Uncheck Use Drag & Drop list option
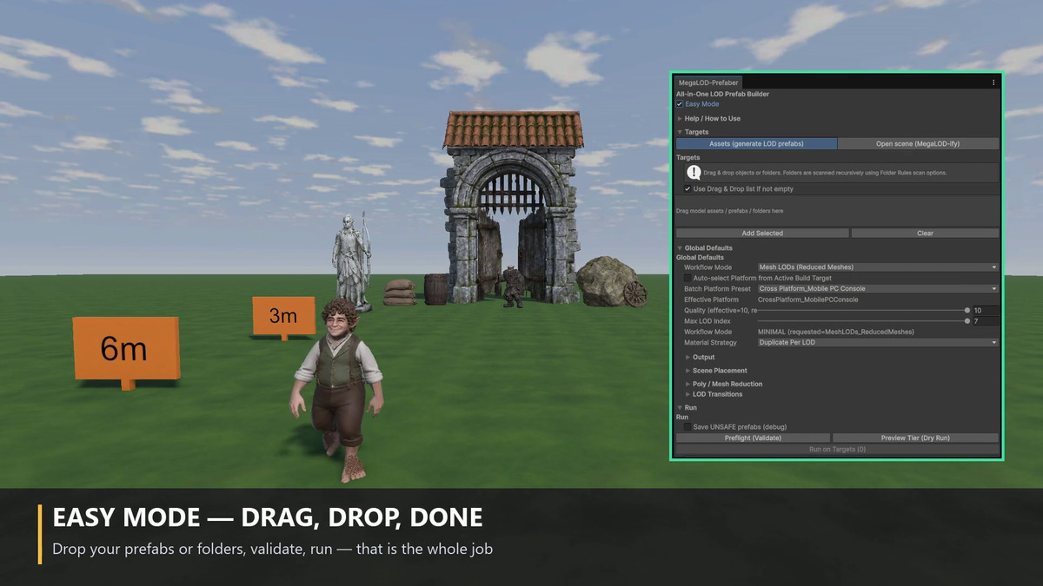Image resolution: width=1043 pixels, height=586 pixels. 688,188
